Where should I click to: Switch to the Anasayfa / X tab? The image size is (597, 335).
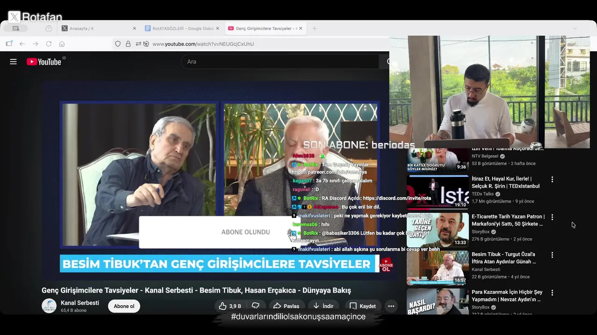click(x=99, y=28)
